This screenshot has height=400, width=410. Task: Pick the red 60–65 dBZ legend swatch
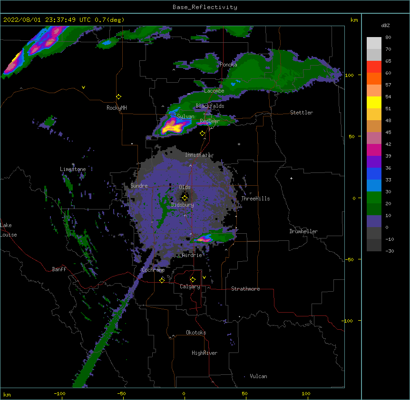pos(374,67)
